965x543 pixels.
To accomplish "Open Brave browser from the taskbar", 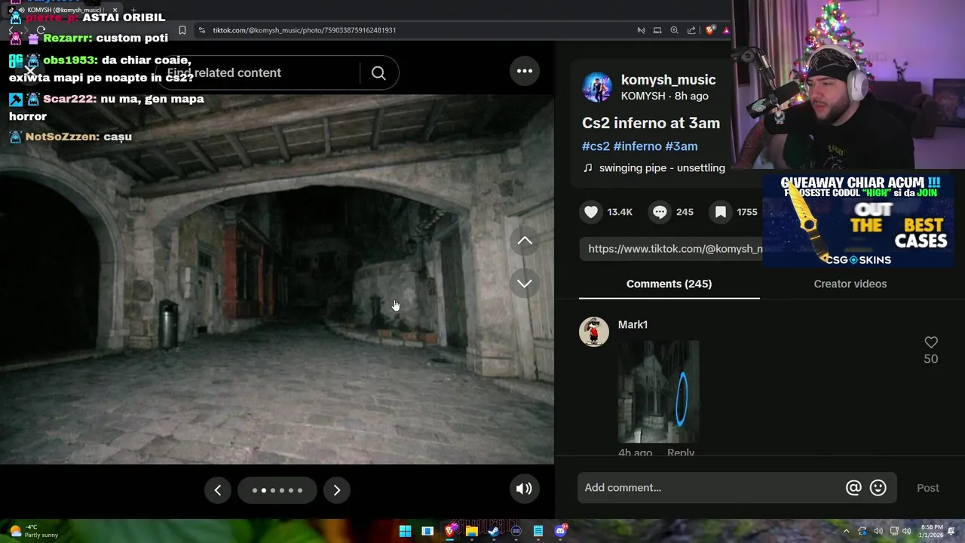I will click(450, 531).
